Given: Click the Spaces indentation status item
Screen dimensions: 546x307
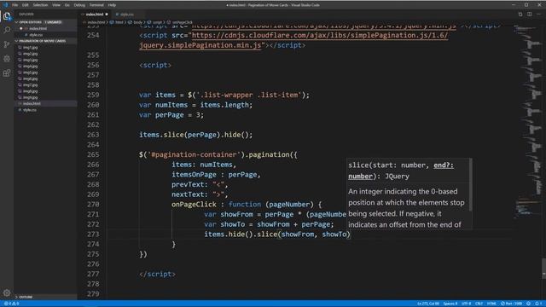Looking at the screenshot, I should coord(450,304).
